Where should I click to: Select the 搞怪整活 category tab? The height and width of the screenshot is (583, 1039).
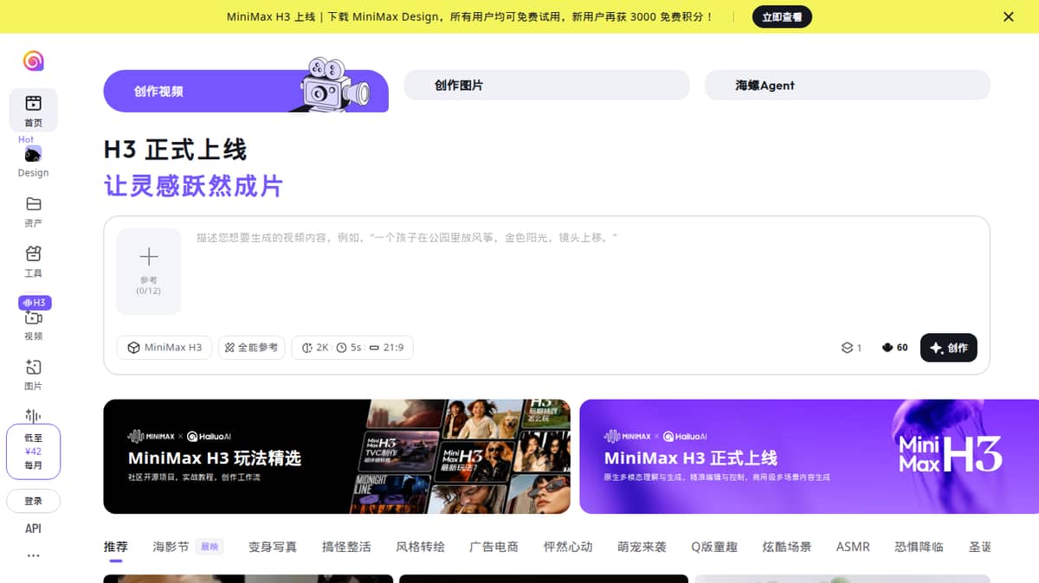[x=346, y=547]
